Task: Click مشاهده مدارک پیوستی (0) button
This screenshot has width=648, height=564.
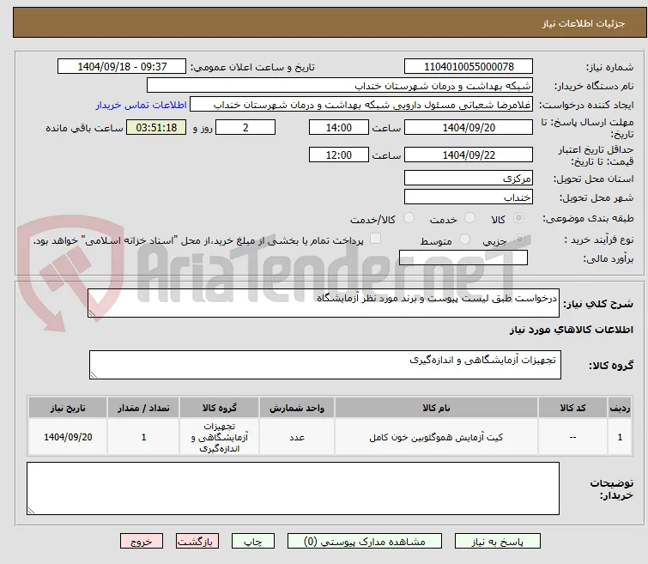Action: pyautogui.click(x=365, y=542)
